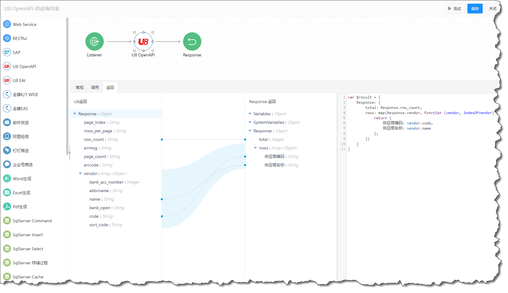The width and height of the screenshot is (508, 293).
Task: Collapse the rows array node
Action: (255, 148)
